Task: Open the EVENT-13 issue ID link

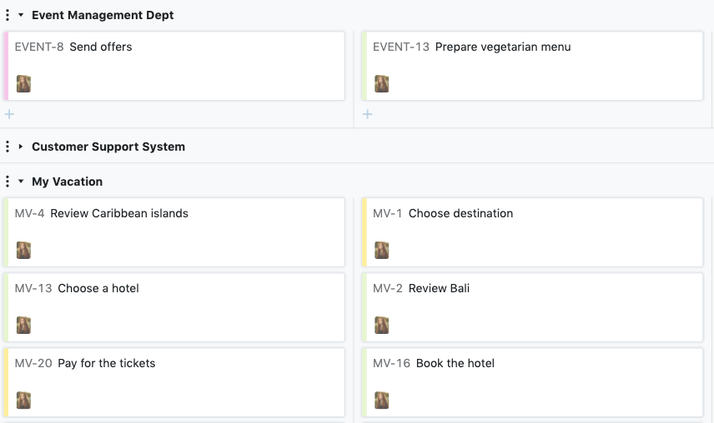Action: (400, 47)
